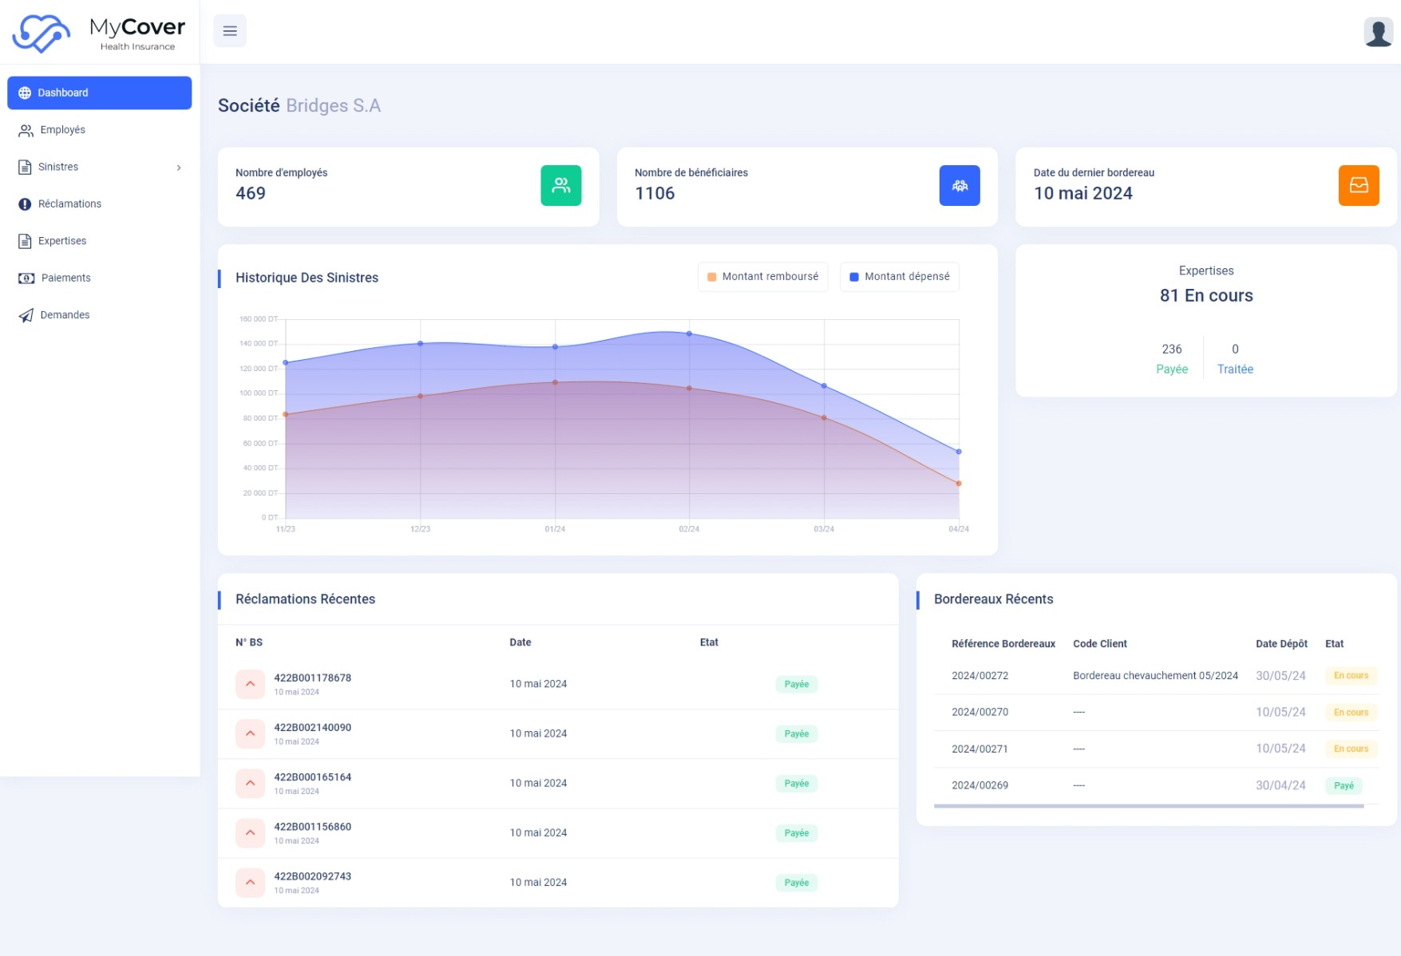Go to the Paiements section
Screen dimensions: 1401x956
65,279
